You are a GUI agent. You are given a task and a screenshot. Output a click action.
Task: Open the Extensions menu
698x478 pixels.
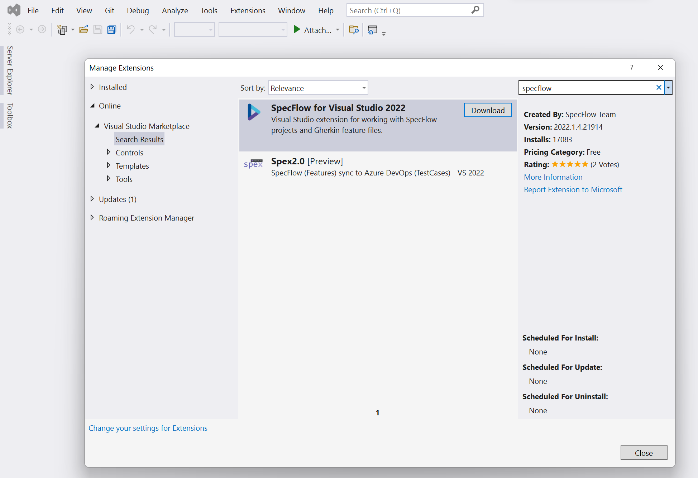[248, 10]
